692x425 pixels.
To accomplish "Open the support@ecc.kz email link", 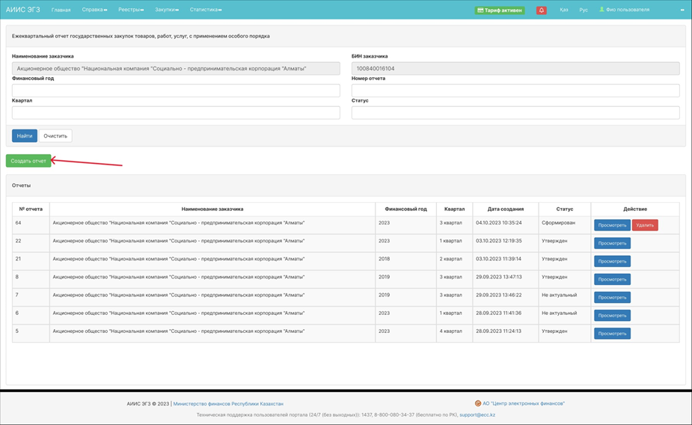I will click(477, 415).
